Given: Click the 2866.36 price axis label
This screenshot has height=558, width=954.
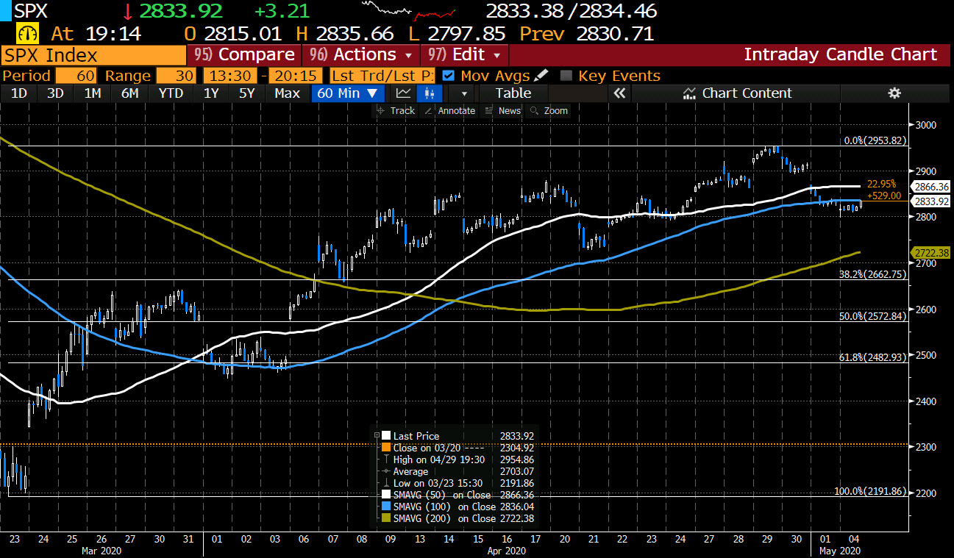Looking at the screenshot, I should (931, 187).
